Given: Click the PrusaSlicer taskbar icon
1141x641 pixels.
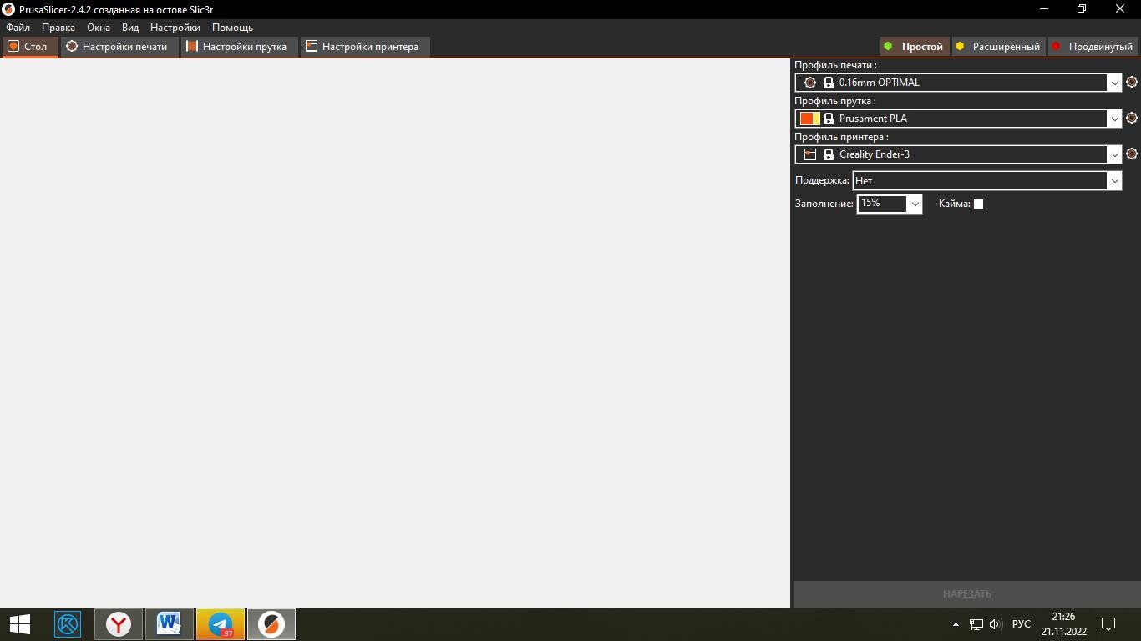Looking at the screenshot, I should click(x=271, y=624).
